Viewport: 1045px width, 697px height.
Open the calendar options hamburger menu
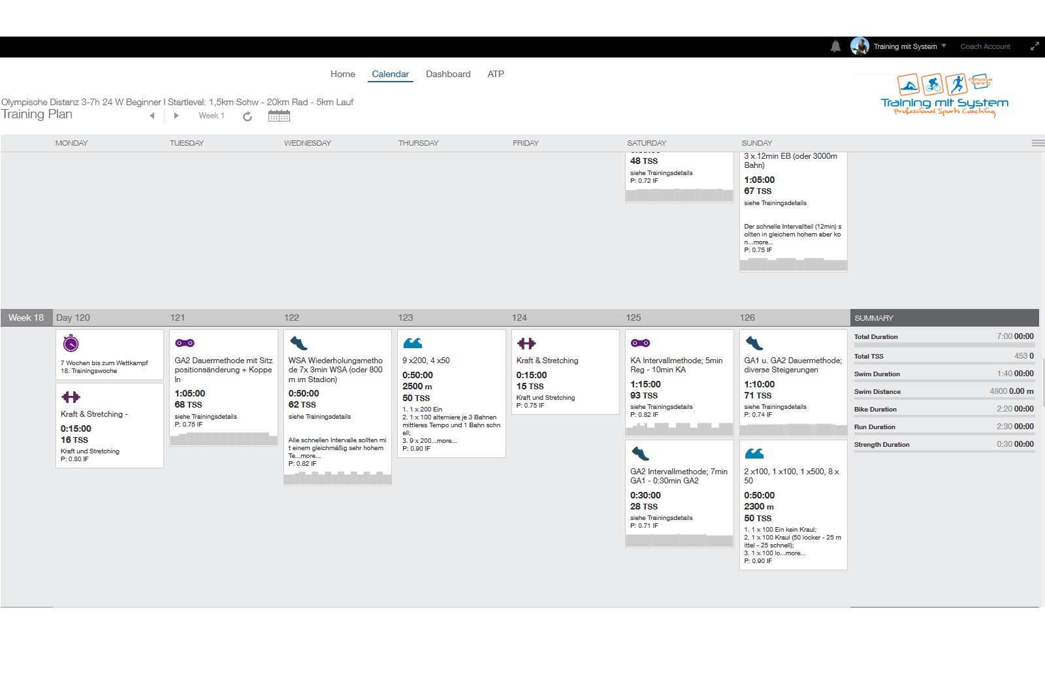coord(1038,143)
